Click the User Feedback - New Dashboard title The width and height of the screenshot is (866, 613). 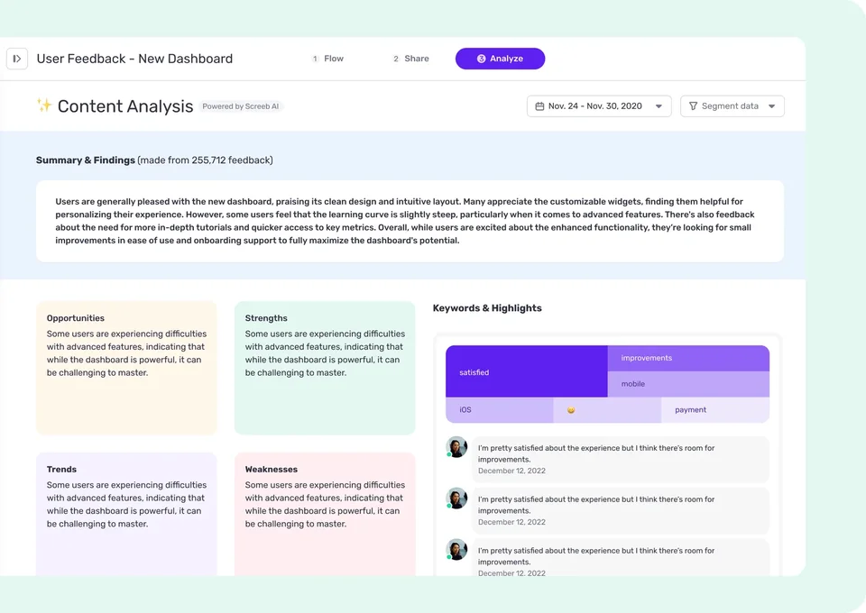[x=134, y=59]
